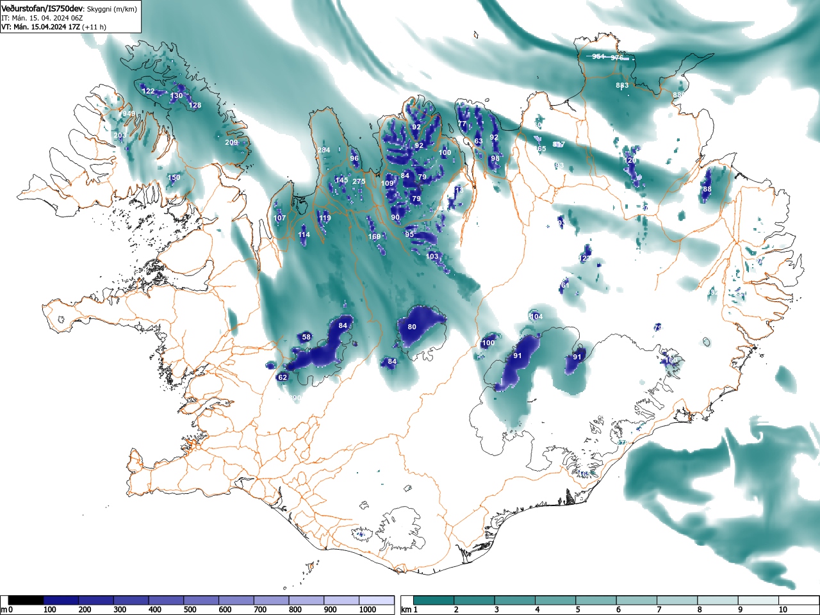The width and height of the screenshot is (820, 615).
Task: Click the legend segment between 100 and 200 m
Action: (x=61, y=600)
